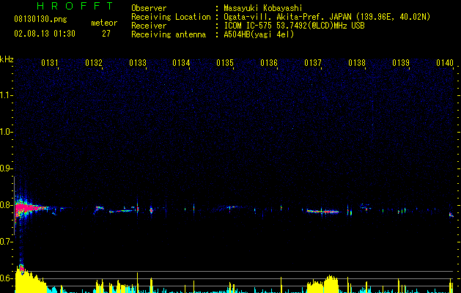Click the 1.1 kHz axis label
The width and height of the screenshot is (461, 293).
[7, 95]
